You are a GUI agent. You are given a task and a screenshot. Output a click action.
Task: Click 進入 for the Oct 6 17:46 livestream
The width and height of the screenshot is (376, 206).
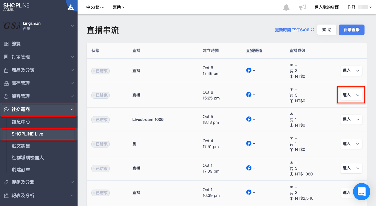(x=347, y=71)
